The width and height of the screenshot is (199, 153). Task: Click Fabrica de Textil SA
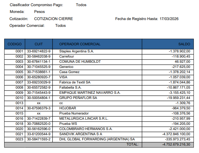75,82
